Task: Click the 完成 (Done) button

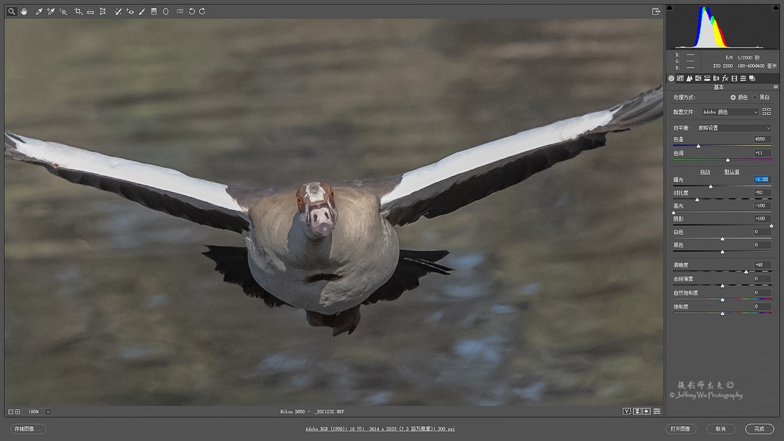Action: (x=761, y=429)
